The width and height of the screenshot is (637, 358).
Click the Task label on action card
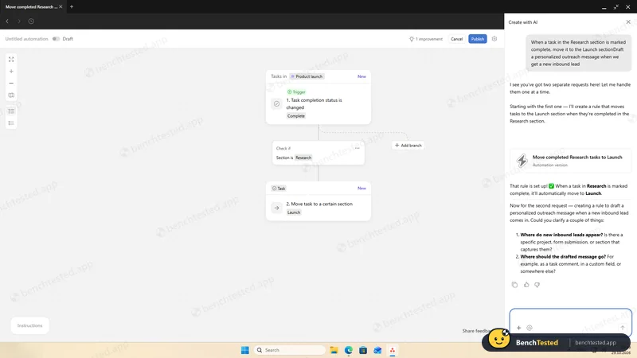(x=279, y=189)
